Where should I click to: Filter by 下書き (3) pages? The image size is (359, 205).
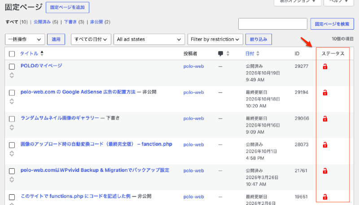74,22
